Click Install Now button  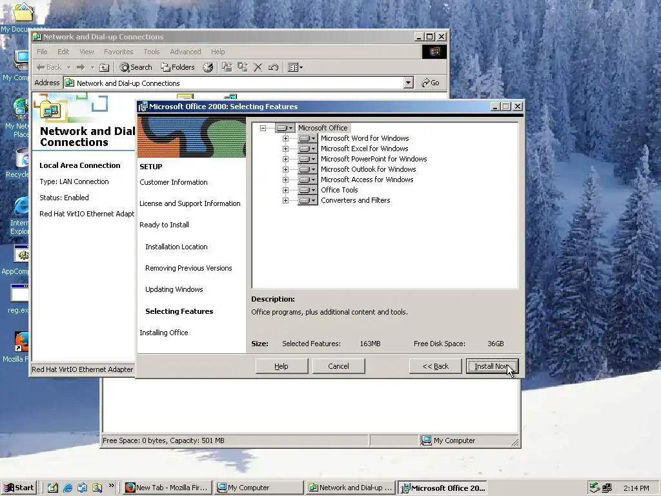(492, 366)
